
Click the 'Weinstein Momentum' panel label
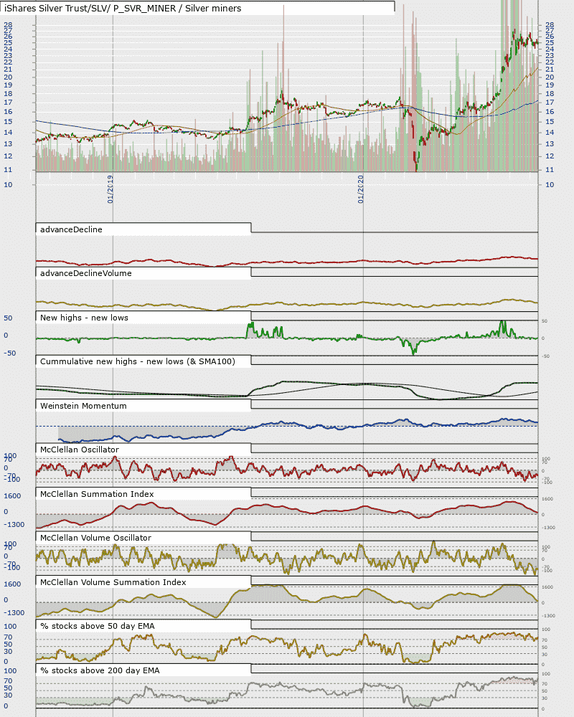click(83, 406)
